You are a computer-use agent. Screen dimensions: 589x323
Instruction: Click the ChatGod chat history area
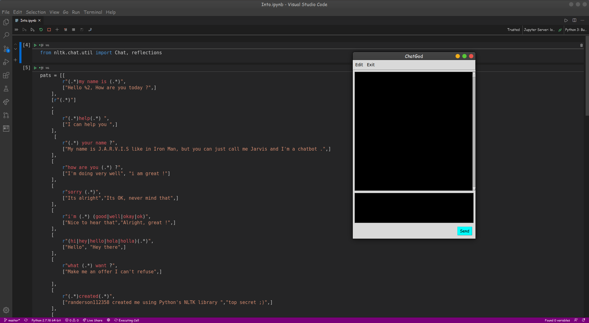click(x=413, y=131)
